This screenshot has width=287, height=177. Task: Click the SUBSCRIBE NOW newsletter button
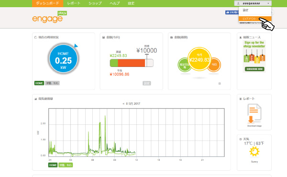(x=254, y=69)
